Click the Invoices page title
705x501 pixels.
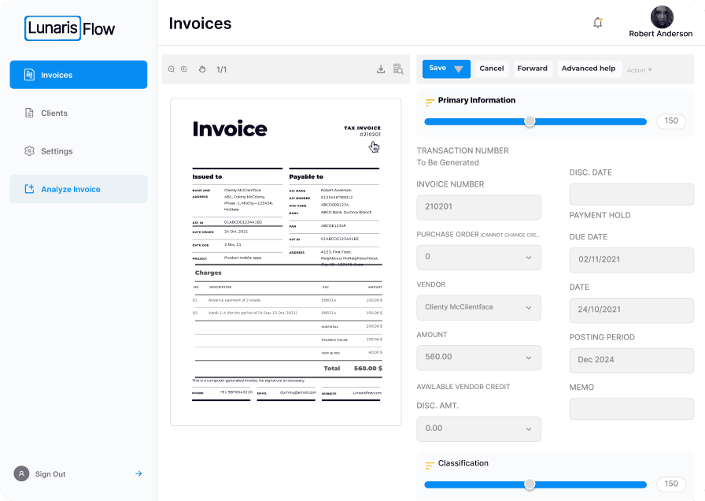200,24
